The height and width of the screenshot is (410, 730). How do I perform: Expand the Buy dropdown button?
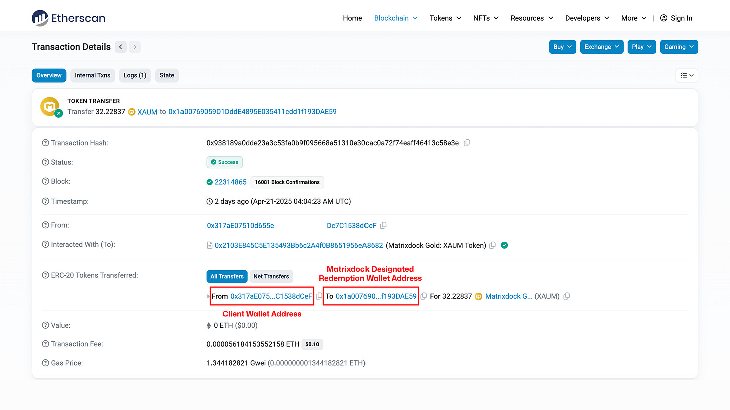click(563, 47)
